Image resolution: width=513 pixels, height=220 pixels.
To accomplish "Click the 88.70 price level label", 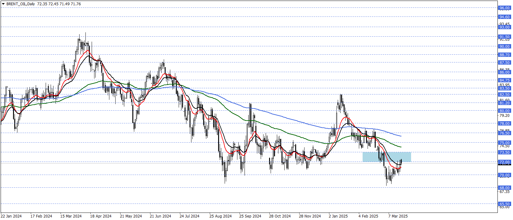I will point(505,55).
